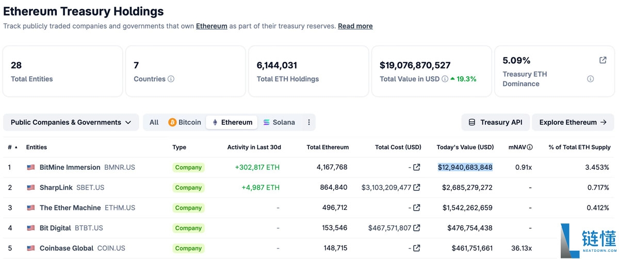Follow the Ethereum link in the description
This screenshot has width=619, height=259.
point(211,26)
